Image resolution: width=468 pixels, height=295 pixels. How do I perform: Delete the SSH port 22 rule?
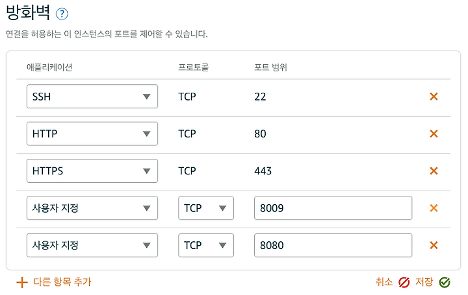pos(434,97)
